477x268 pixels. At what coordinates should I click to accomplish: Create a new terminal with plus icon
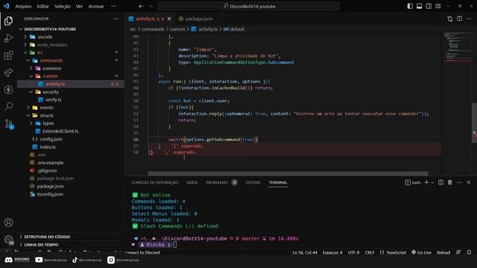(426, 182)
